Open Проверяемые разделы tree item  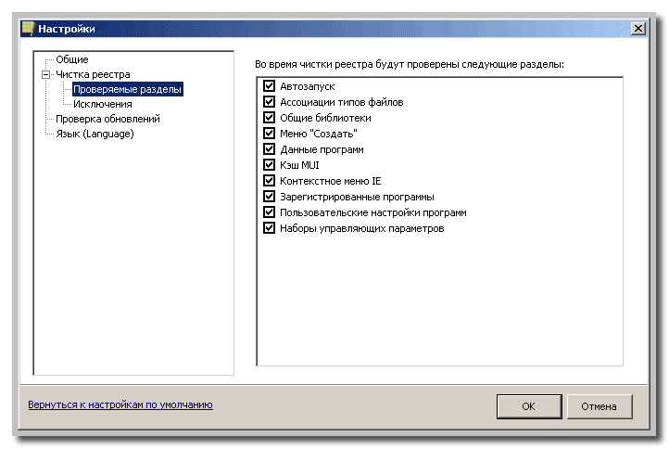click(128, 89)
